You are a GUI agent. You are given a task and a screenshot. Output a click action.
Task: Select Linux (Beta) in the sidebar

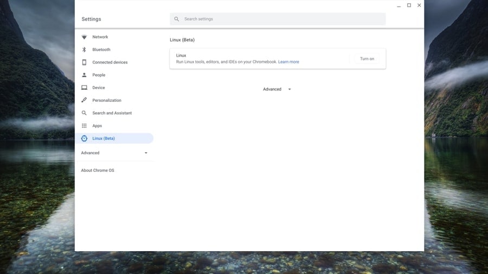114,138
